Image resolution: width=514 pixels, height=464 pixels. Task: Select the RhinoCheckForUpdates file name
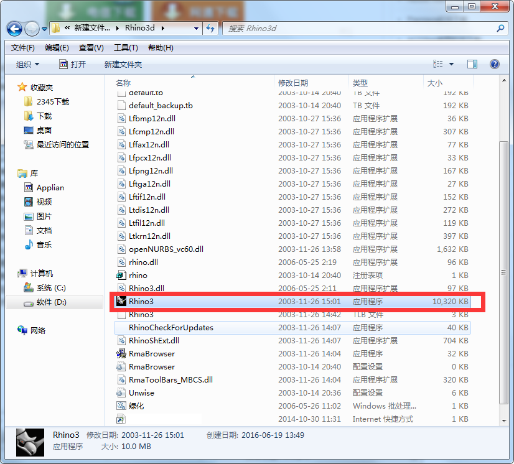click(171, 327)
